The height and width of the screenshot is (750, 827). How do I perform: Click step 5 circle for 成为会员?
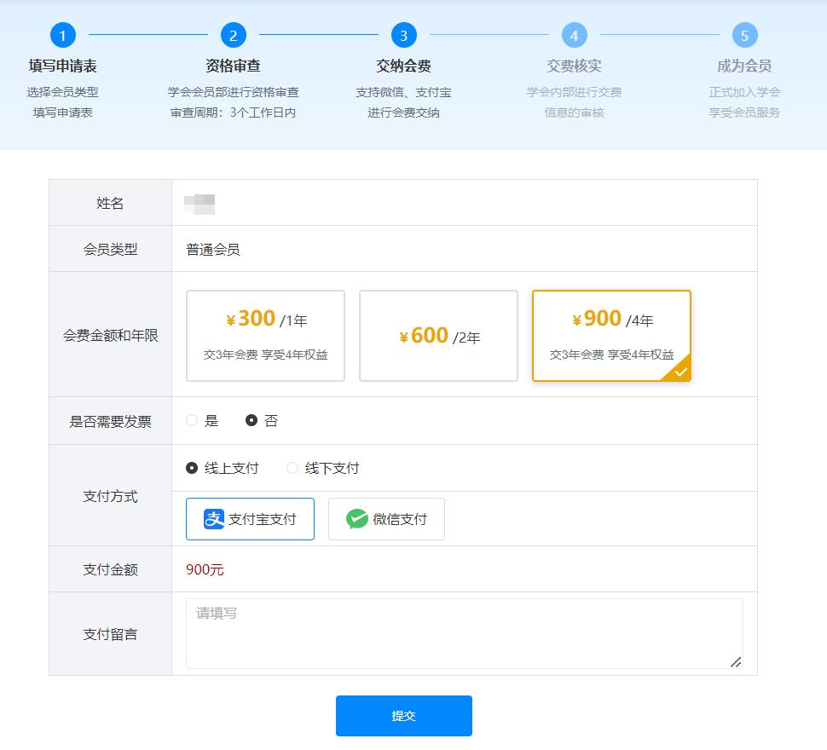[x=745, y=35]
